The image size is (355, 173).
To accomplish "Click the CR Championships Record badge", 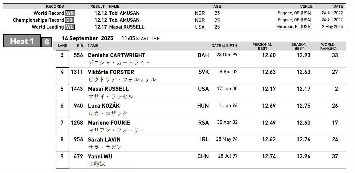I will pyautogui.click(x=69, y=20).
